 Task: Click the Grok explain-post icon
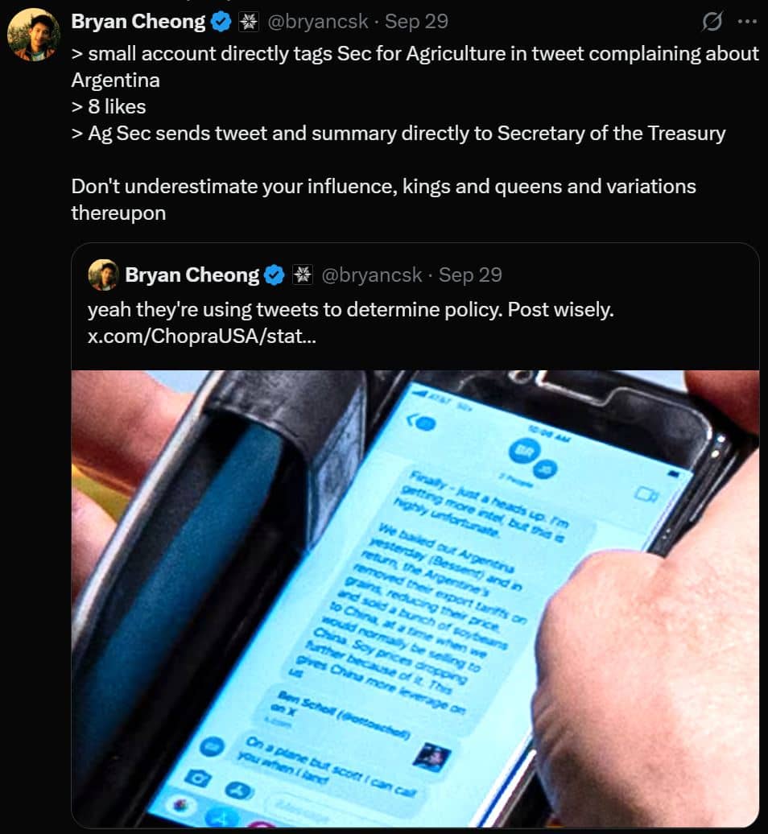[x=712, y=21]
